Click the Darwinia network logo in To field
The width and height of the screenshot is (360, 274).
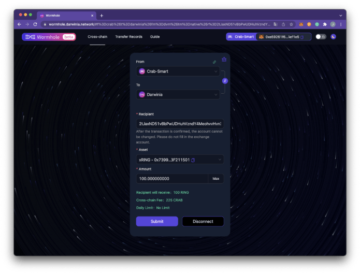[142, 95]
